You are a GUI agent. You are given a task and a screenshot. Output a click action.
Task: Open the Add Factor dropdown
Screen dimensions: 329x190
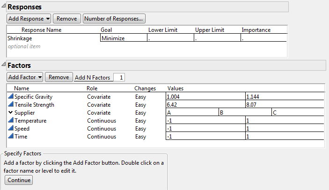[25, 77]
